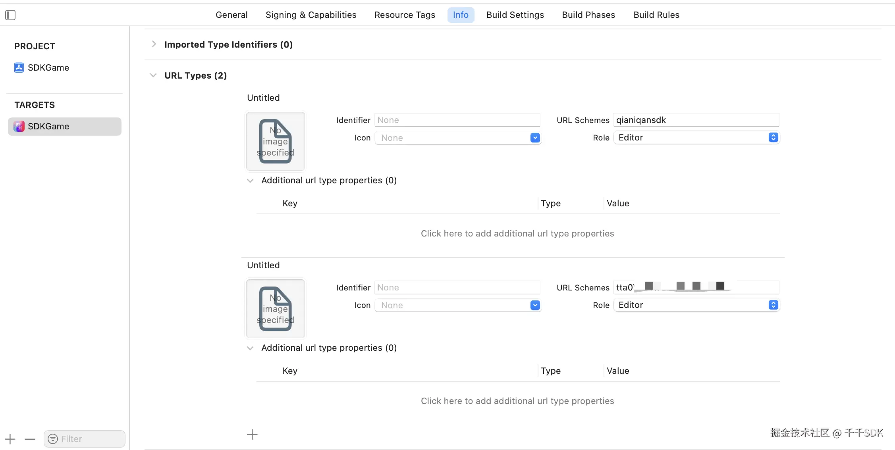The image size is (895, 450).
Task: Select the SDKGame project icon
Action: (x=19, y=67)
